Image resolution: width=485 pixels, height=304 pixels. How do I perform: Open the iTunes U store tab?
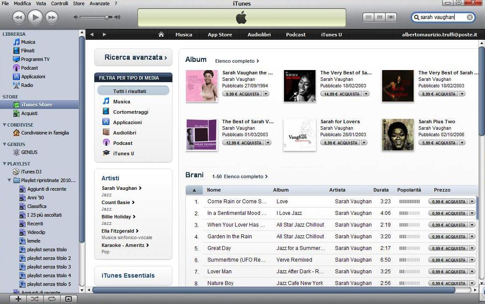331,35
